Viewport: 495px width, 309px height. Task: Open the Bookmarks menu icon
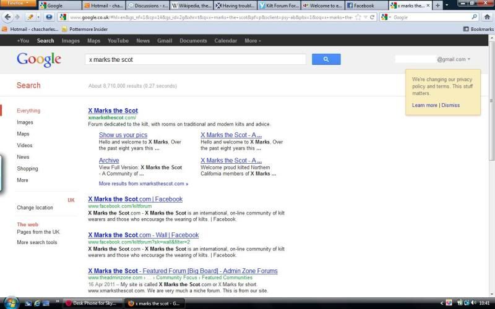[x=466, y=29]
